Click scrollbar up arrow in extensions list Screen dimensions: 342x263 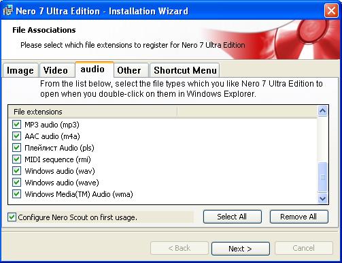(x=322, y=111)
